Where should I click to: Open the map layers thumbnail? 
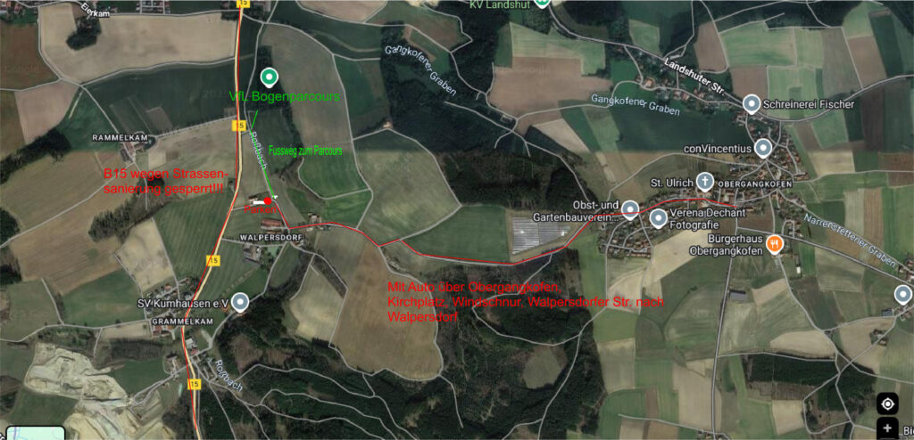point(36,434)
